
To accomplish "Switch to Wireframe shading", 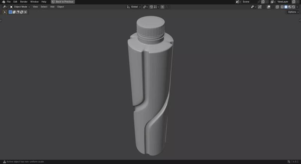I will pos(282,7).
